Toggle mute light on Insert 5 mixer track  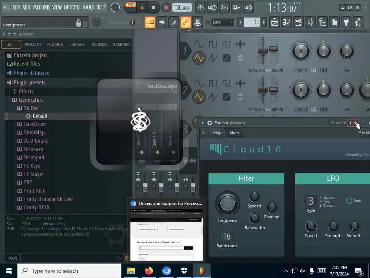coord(173,152)
